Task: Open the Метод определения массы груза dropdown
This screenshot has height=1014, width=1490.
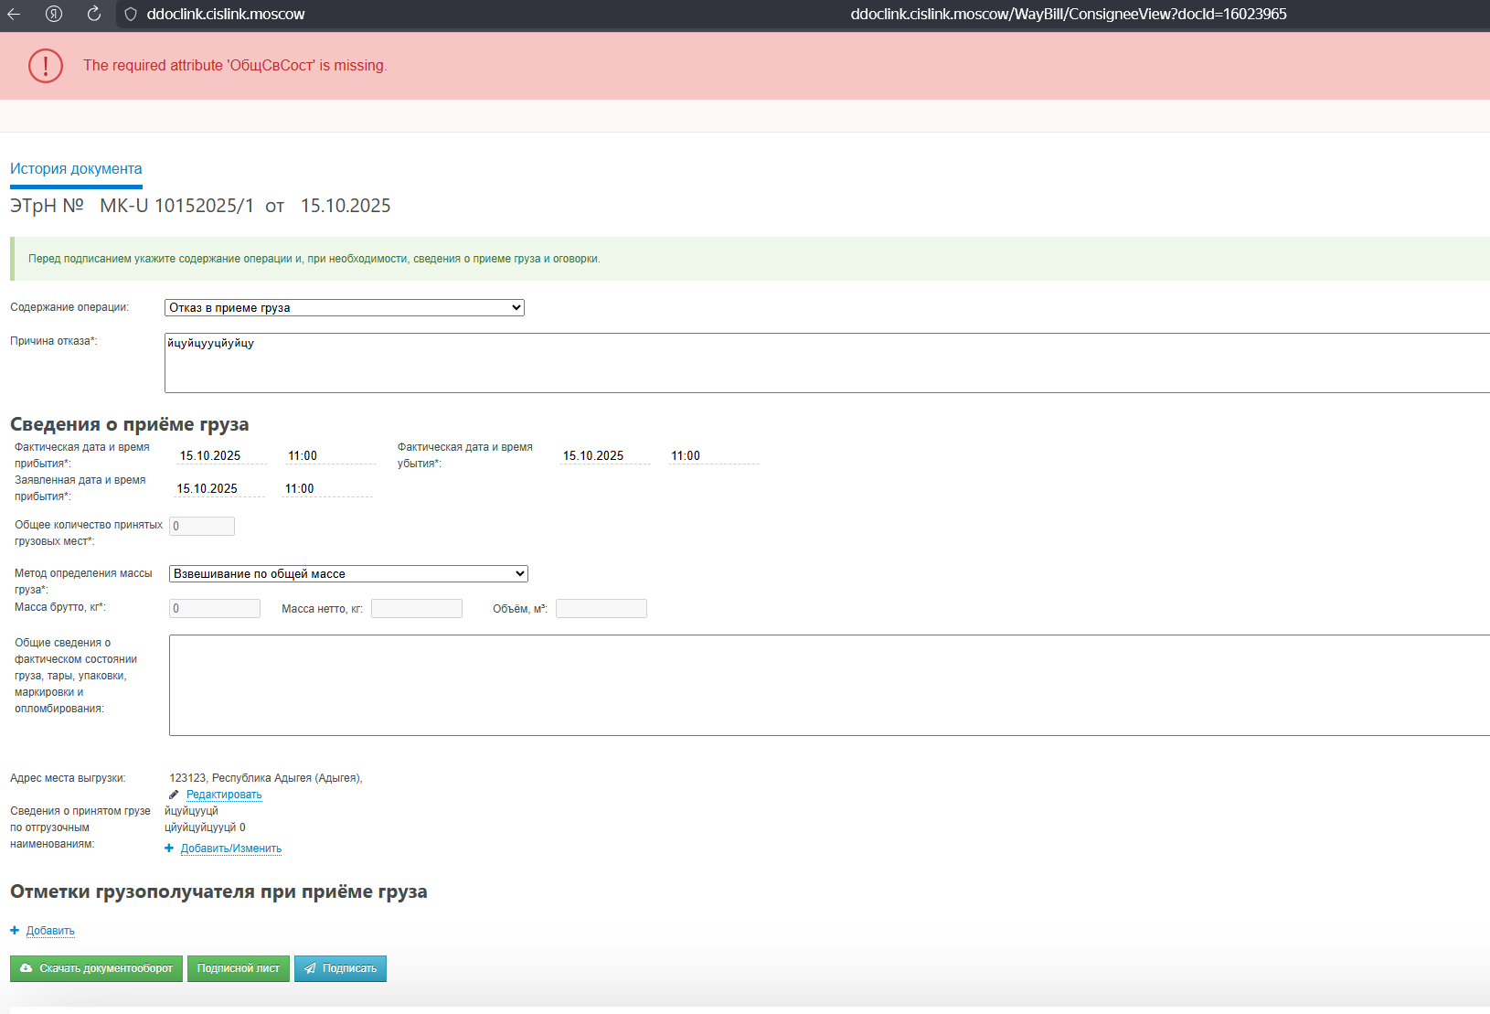Action: [348, 574]
